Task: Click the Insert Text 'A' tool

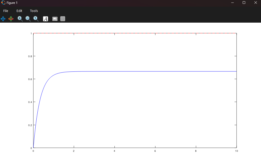Action: click(x=46, y=19)
